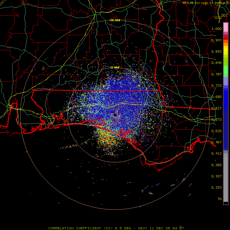
Task: Click the 0.893 legend value
Action: tap(216, 51)
